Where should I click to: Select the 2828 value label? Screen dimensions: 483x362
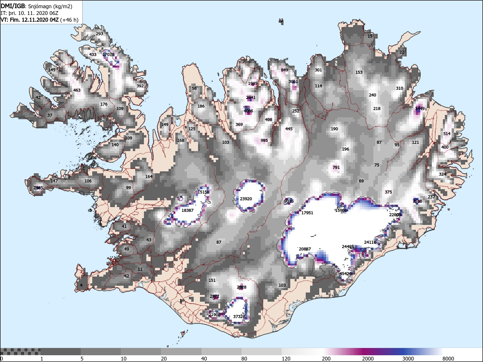[x=241, y=287]
